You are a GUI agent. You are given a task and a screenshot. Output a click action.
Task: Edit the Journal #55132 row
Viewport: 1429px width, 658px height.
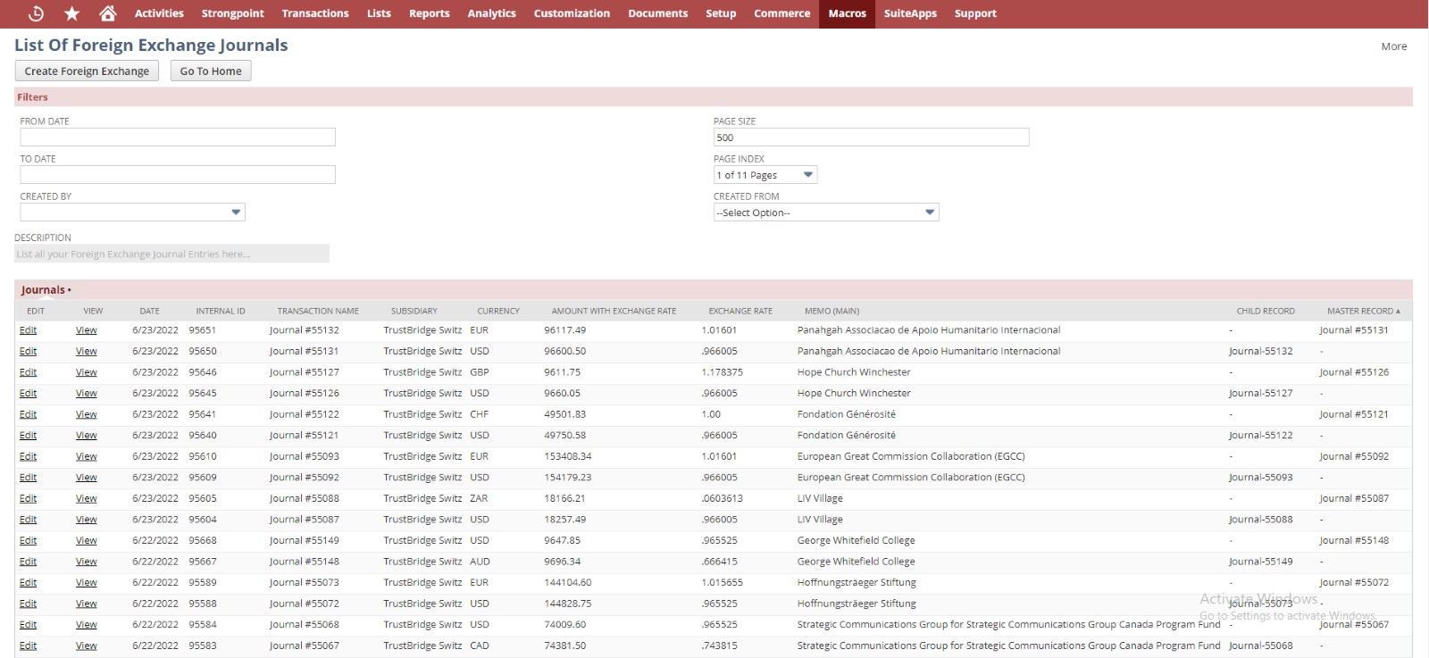pos(29,330)
